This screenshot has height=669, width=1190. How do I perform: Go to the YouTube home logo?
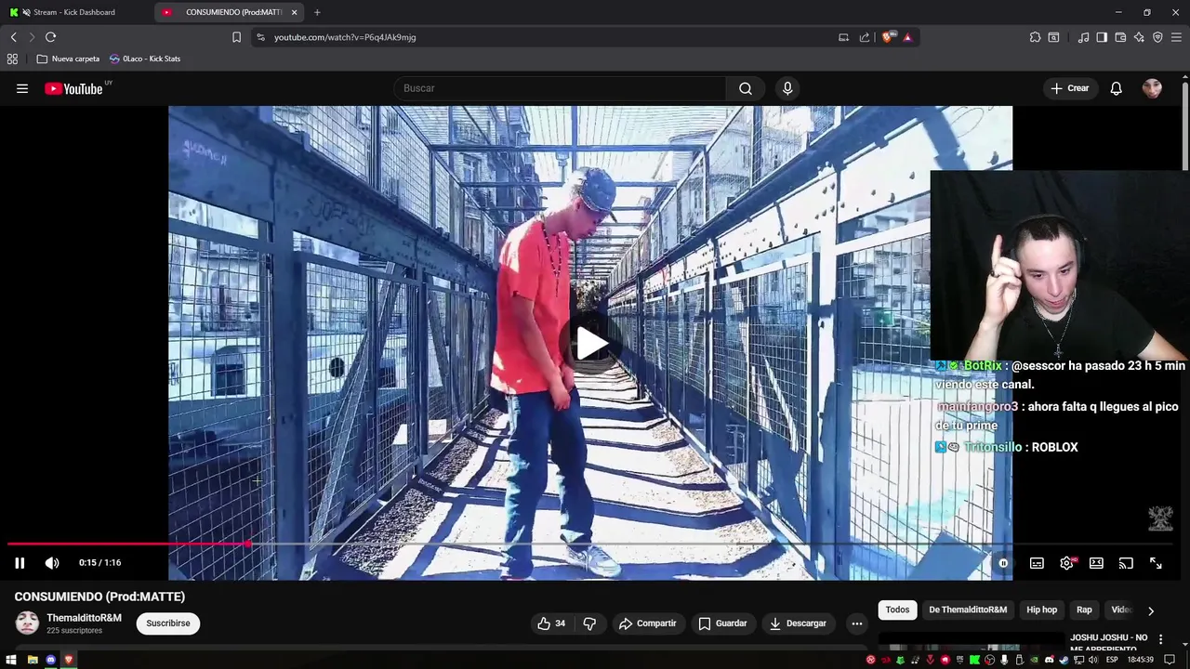tap(73, 88)
